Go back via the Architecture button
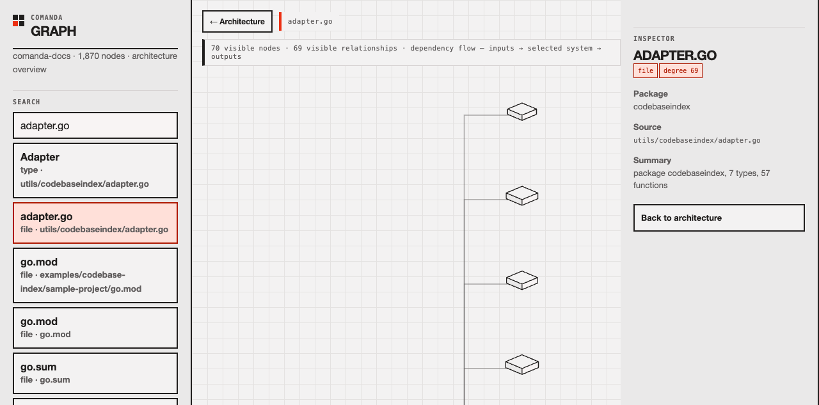Screen dimensions: 819x405 coord(237,21)
